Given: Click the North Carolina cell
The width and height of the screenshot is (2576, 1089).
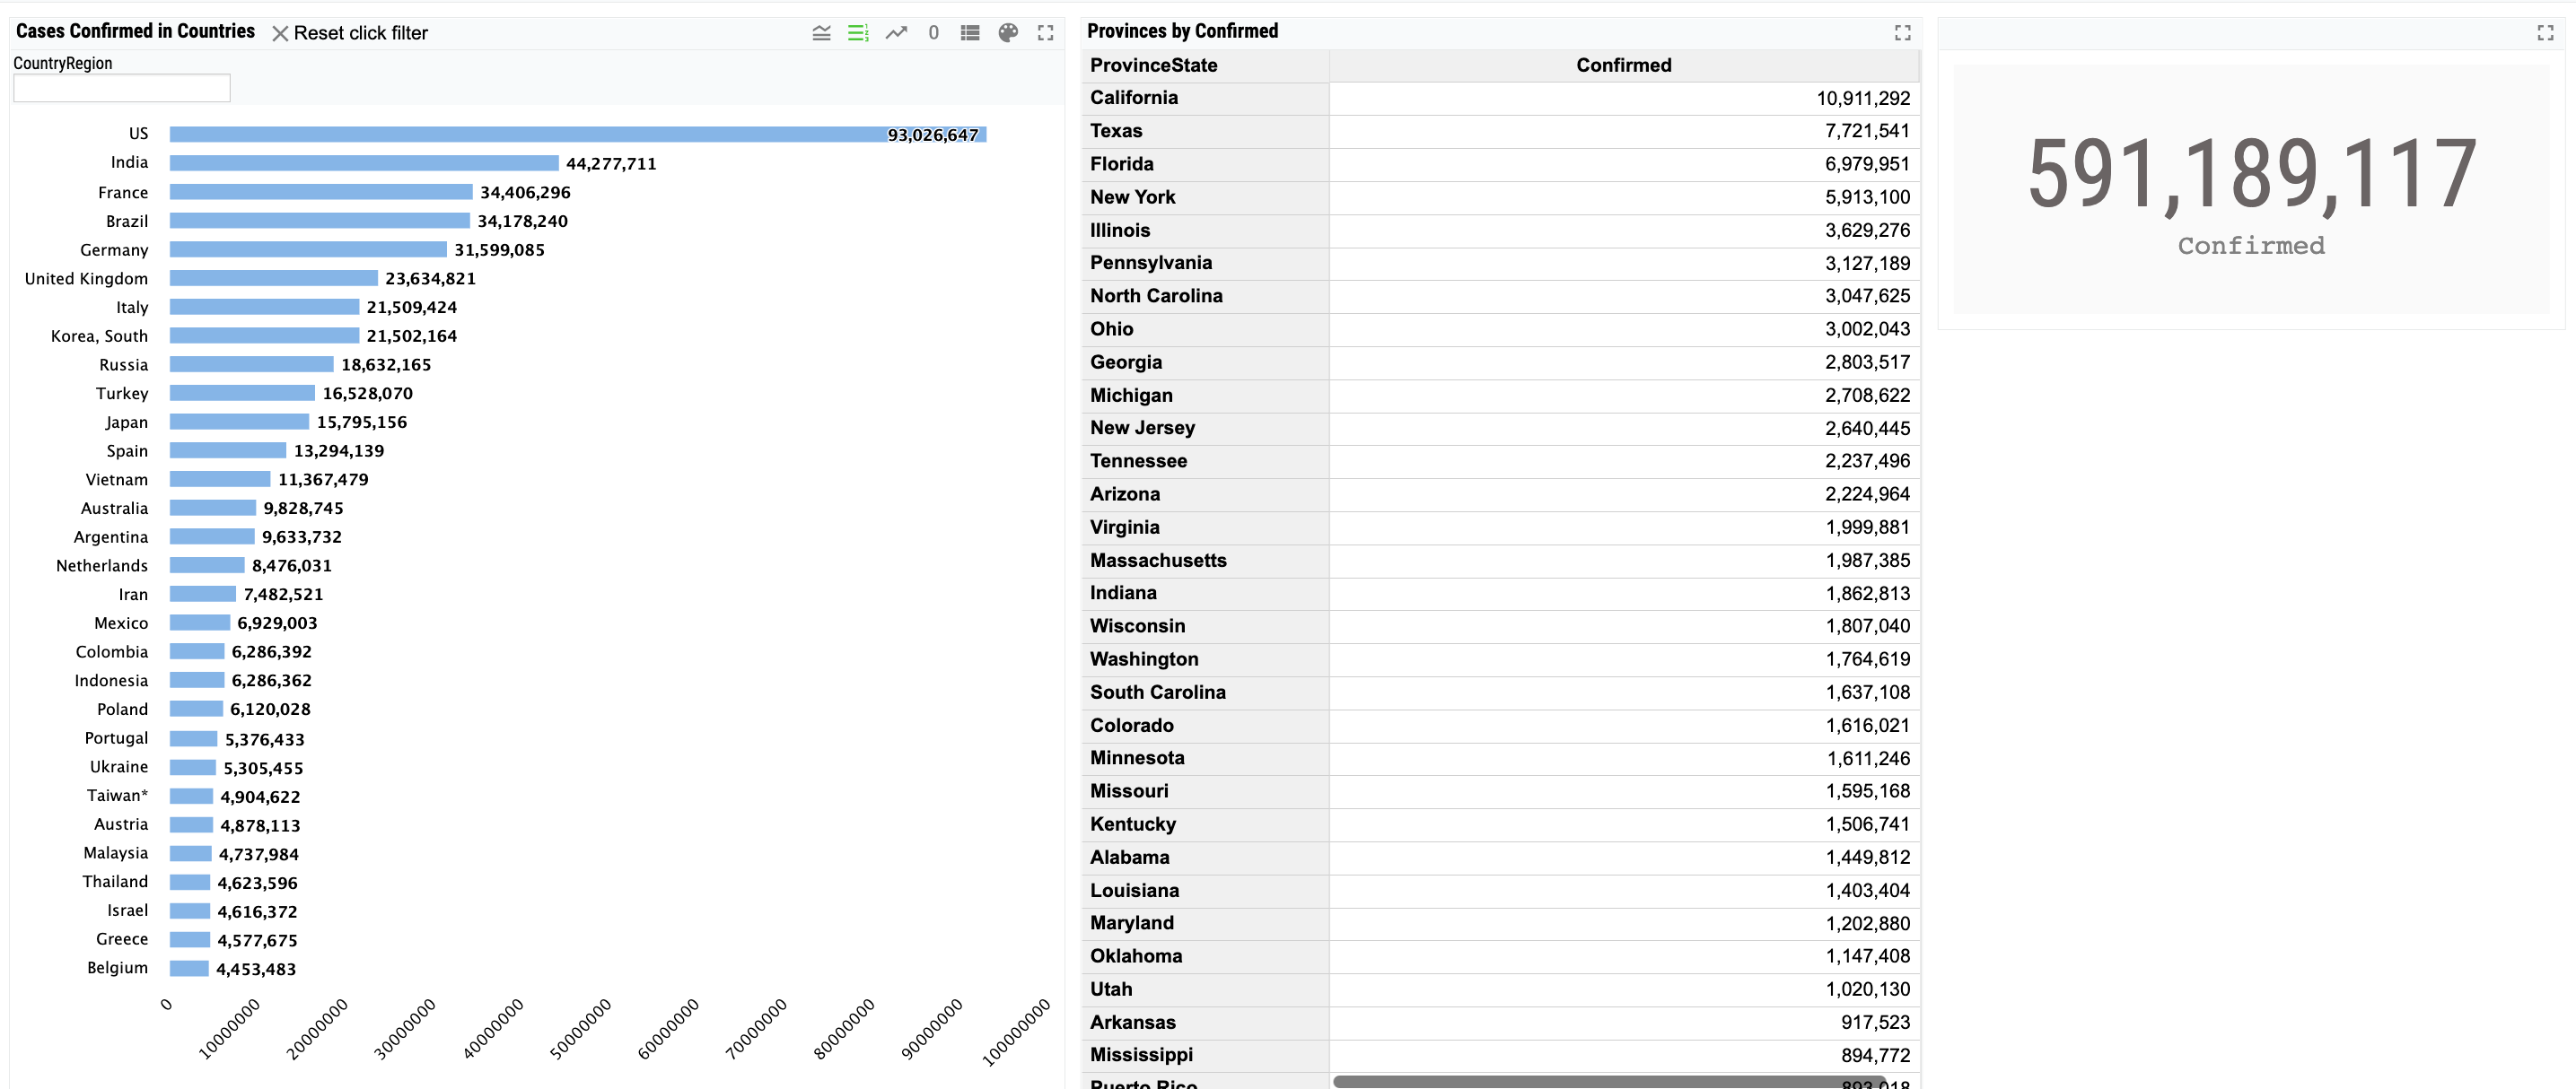Looking at the screenshot, I should [x=1205, y=296].
